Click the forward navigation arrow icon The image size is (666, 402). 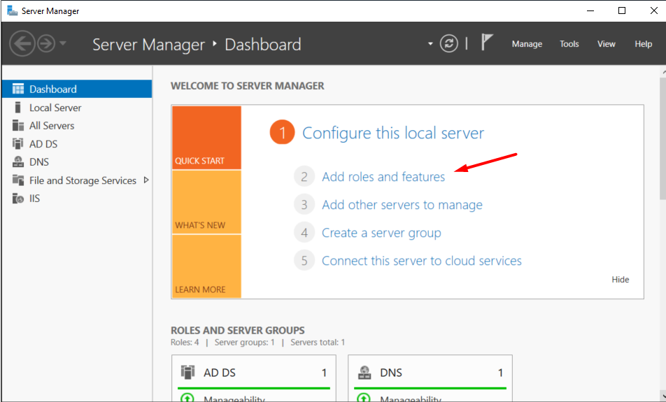click(x=46, y=44)
